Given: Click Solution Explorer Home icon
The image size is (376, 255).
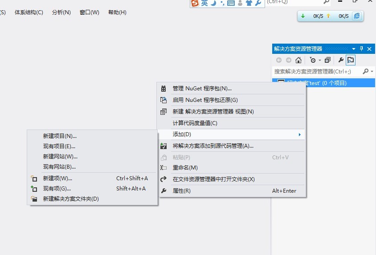Looking at the screenshot, I should pos(298,60).
